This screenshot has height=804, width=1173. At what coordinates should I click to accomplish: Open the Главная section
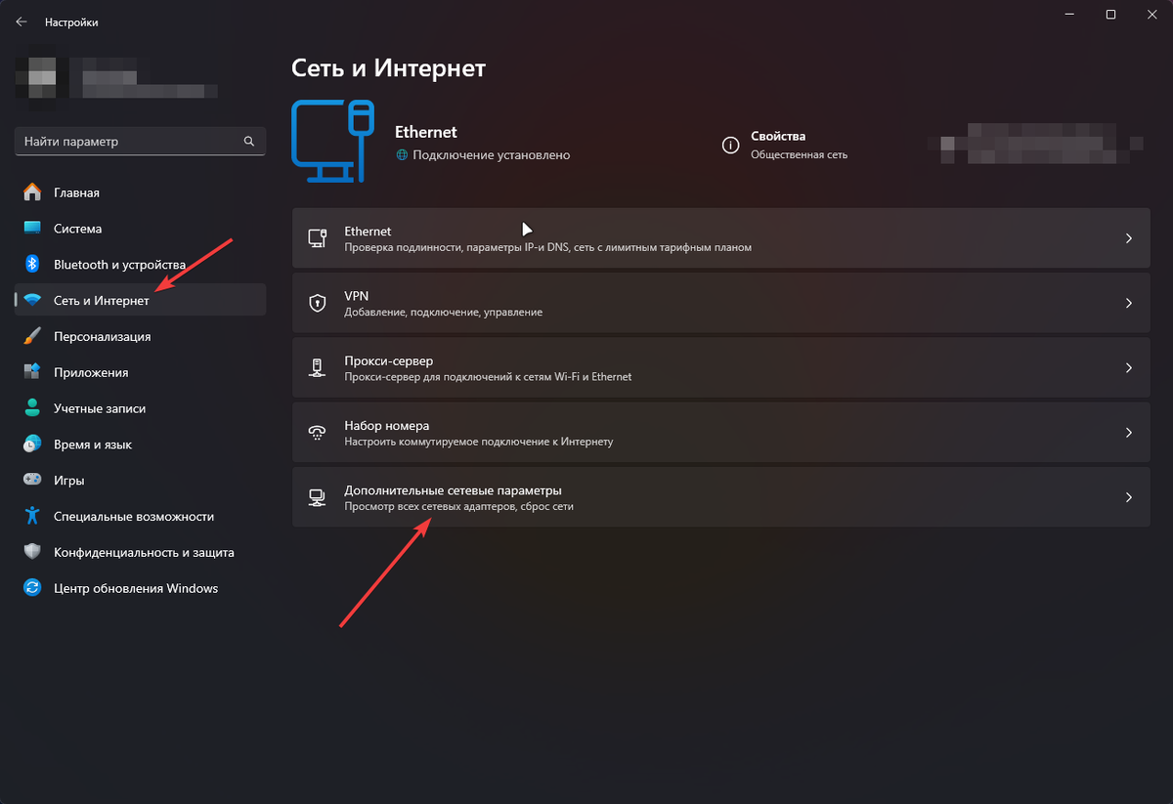[140, 192]
